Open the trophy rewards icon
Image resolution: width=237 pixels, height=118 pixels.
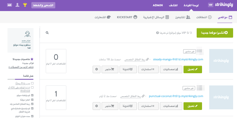[x=25, y=5]
